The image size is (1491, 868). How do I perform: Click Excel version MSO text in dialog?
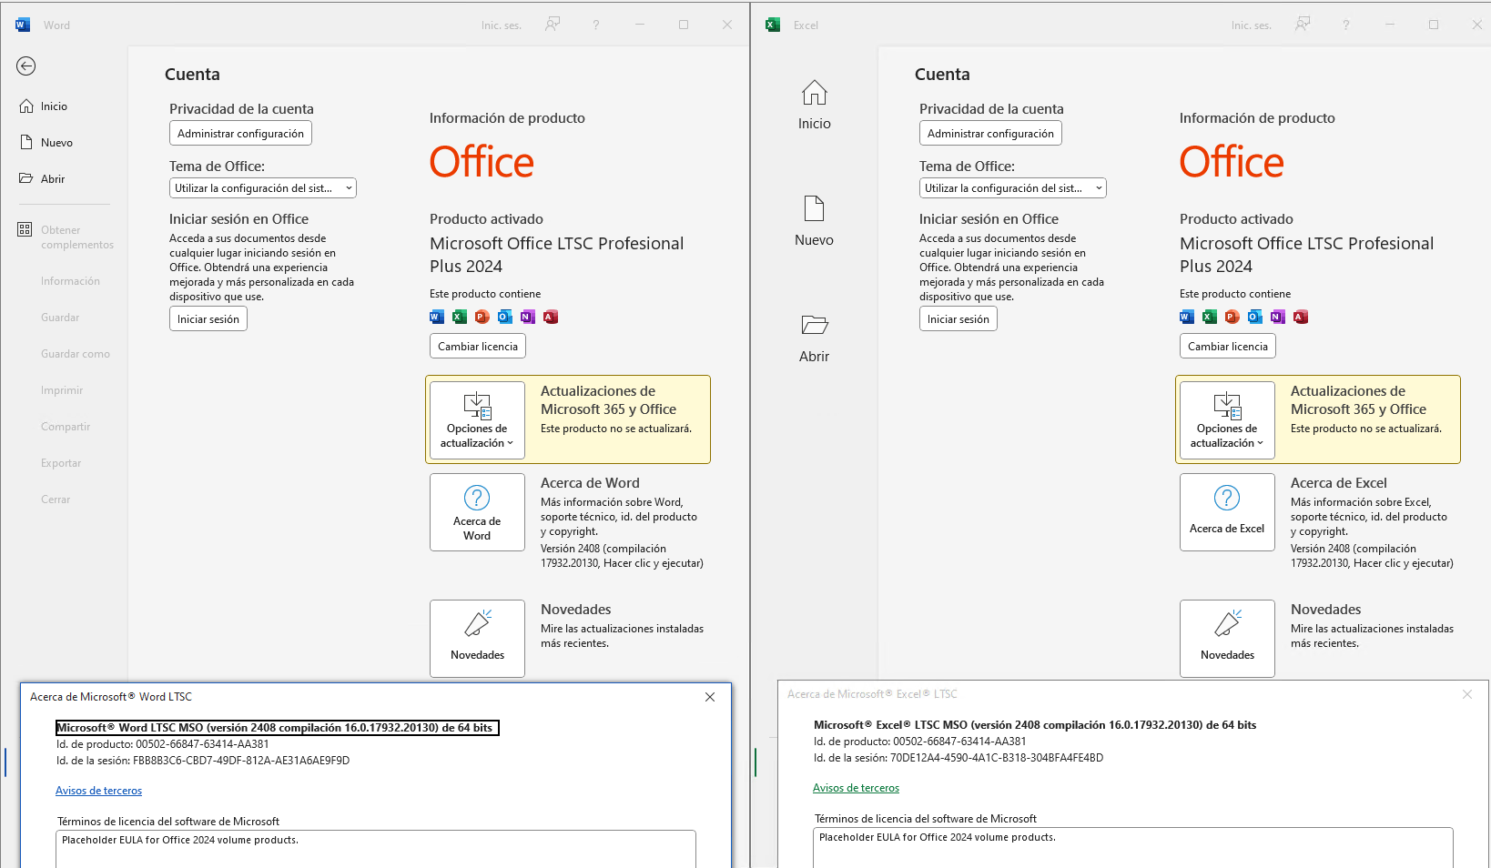click(1035, 725)
